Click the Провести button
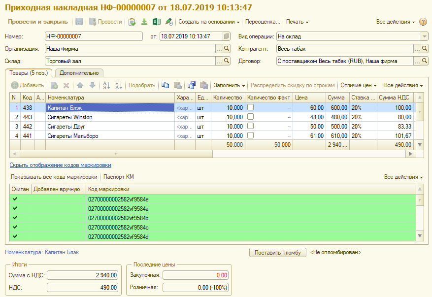The width and height of the screenshot is (432, 297). click(105, 22)
